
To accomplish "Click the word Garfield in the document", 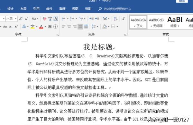I will pyautogui.click(x=44, y=64).
